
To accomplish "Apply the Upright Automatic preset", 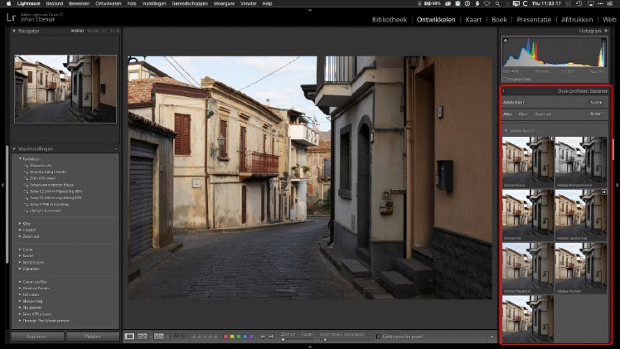I will (46, 211).
